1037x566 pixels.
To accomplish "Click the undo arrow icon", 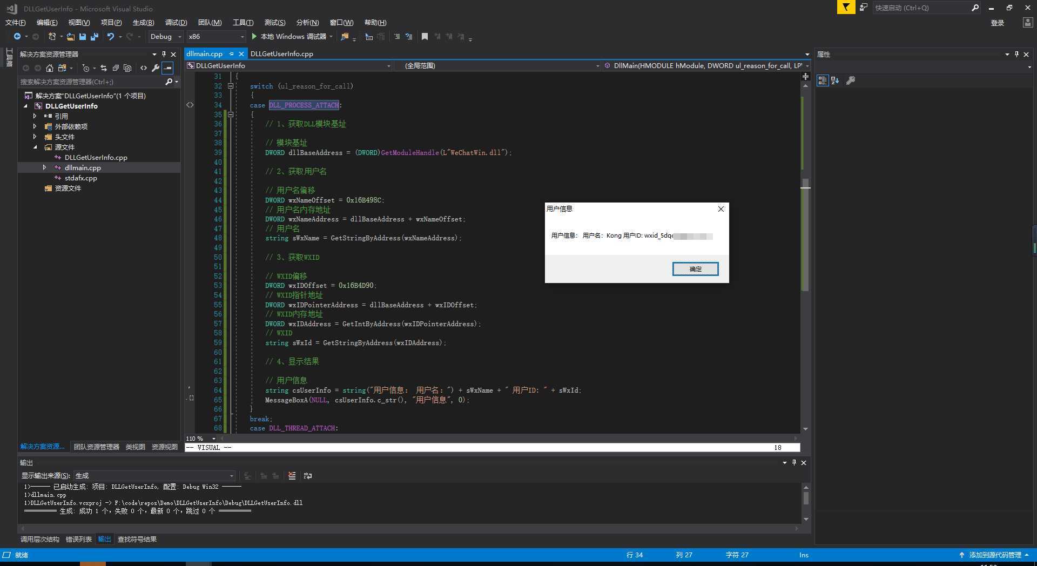I will tap(110, 36).
